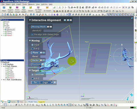Open the 3D Sketch tool
The width and height of the screenshot is (137, 109).
pyautogui.click(x=47, y=9)
